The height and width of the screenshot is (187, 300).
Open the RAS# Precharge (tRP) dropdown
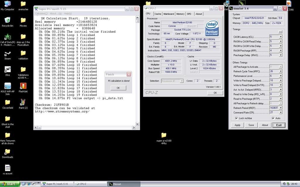click(280, 50)
